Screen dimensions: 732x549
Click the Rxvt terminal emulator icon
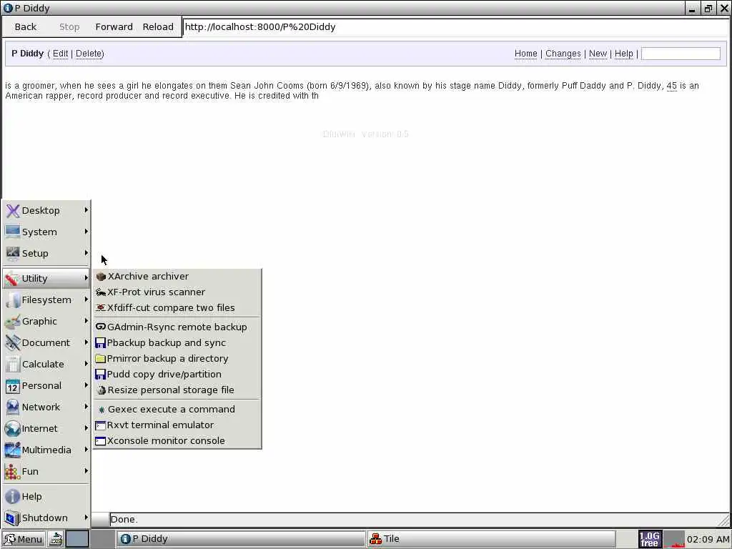tap(100, 425)
